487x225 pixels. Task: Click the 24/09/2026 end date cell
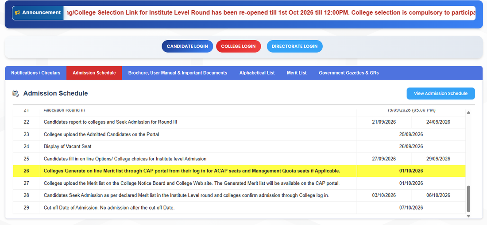(438, 122)
